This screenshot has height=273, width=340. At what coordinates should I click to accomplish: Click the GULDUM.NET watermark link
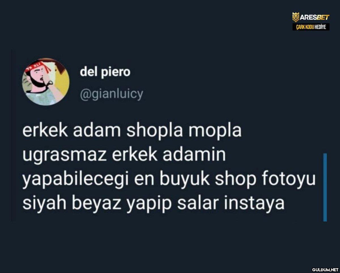click(x=325, y=269)
